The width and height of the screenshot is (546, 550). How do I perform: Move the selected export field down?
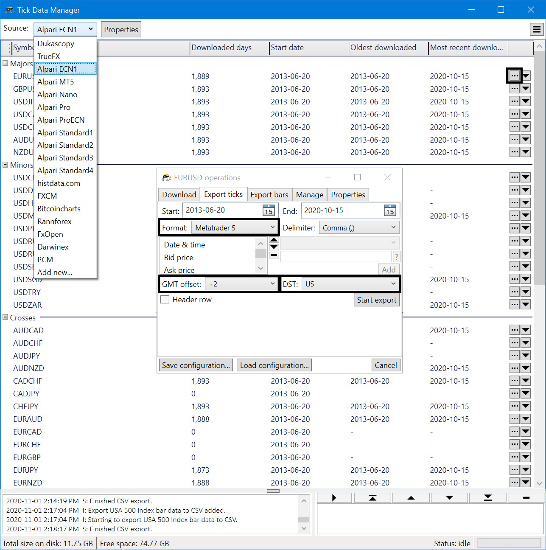click(x=274, y=247)
